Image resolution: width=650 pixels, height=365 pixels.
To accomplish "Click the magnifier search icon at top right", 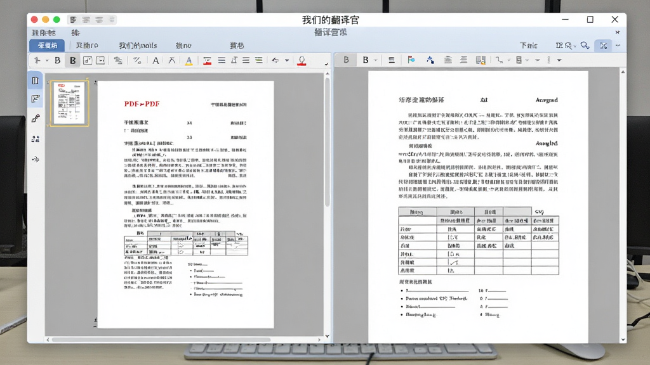I will pyautogui.click(x=585, y=46).
